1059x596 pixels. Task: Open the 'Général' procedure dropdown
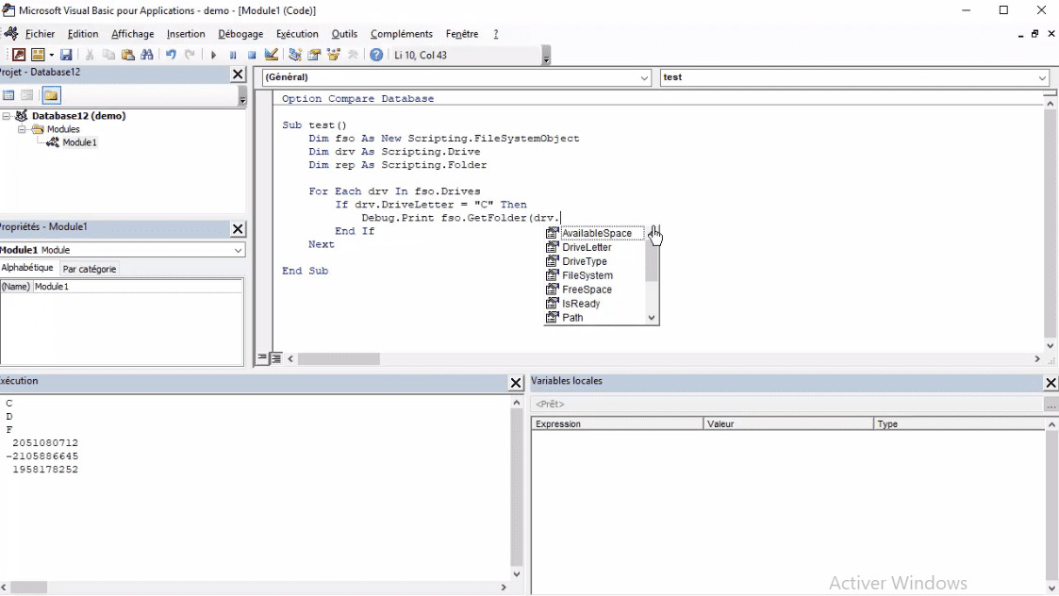coord(645,77)
